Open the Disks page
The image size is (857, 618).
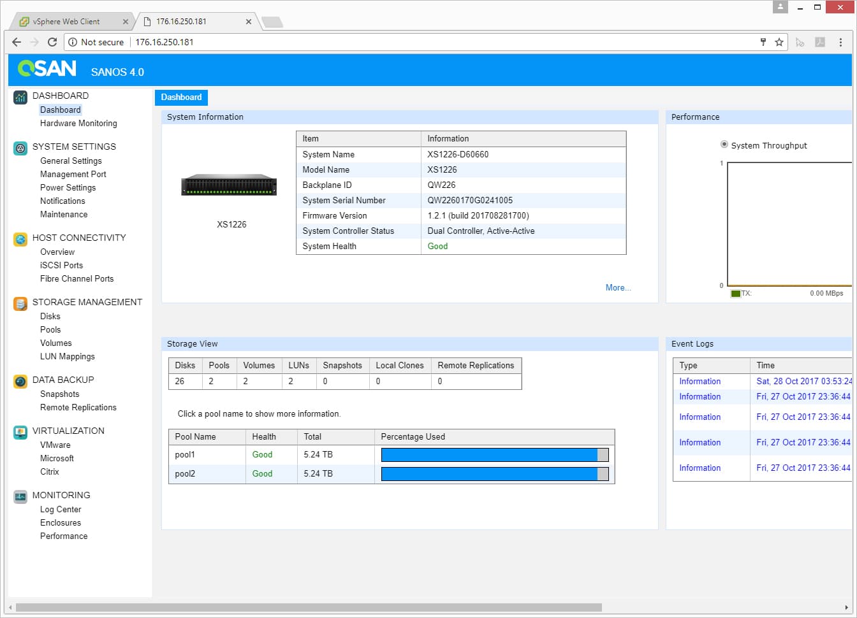tap(50, 317)
